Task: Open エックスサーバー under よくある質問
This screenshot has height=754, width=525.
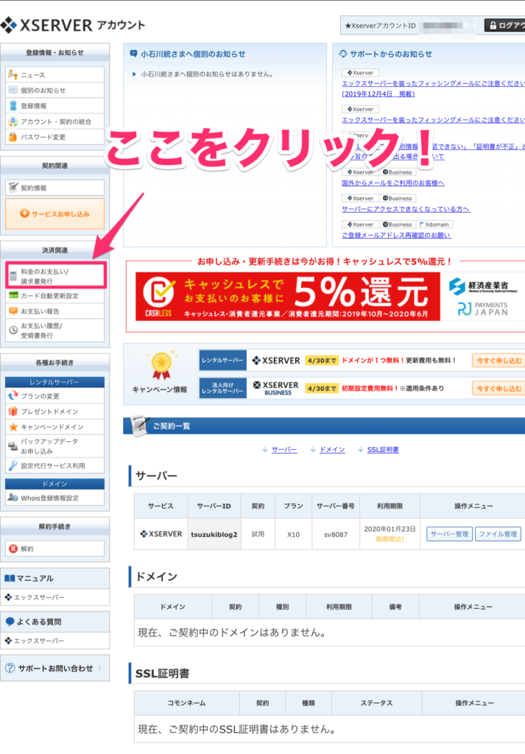Action: [54, 641]
